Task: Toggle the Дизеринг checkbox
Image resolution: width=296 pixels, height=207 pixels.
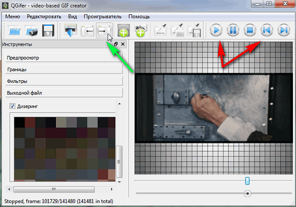Action: click(x=12, y=106)
